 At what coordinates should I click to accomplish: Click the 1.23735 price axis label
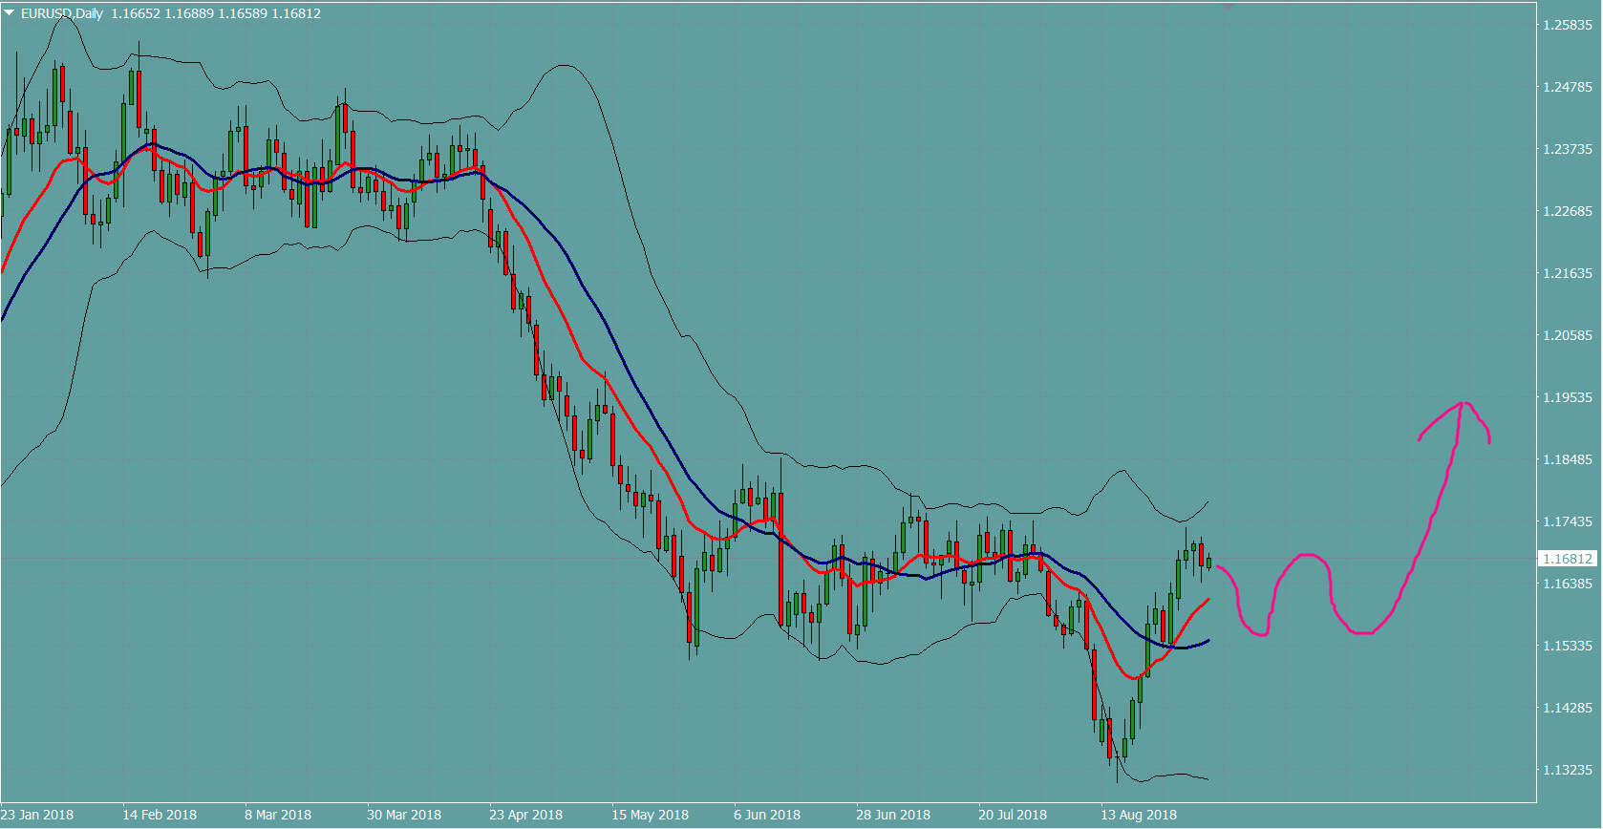[x=1568, y=149]
